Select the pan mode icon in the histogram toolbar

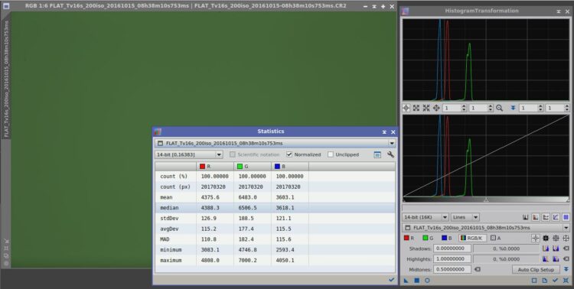[x=436, y=108]
